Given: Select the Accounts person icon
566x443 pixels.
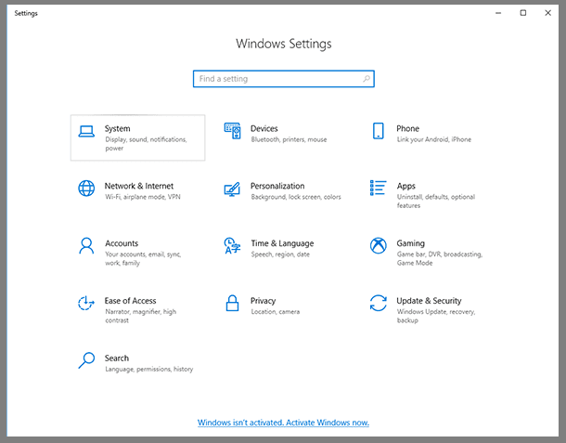Looking at the screenshot, I should point(86,246).
